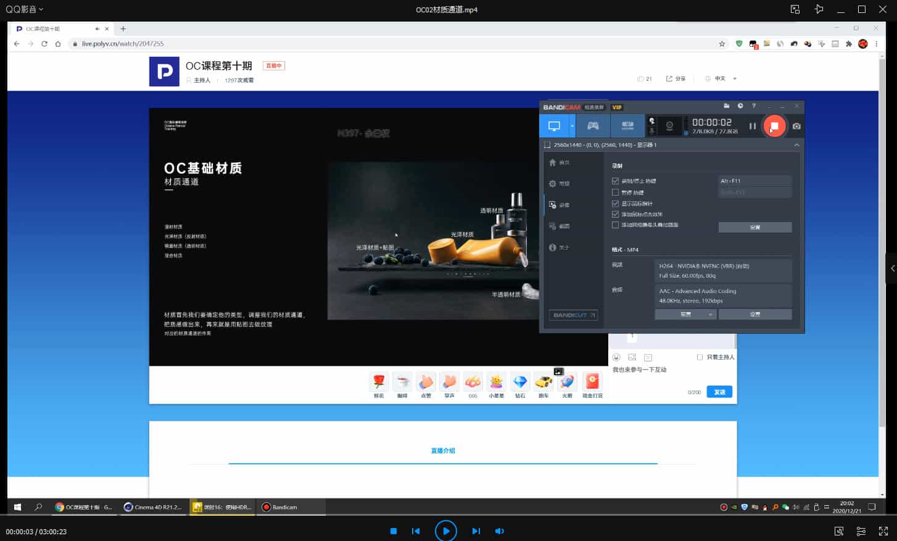Image resolution: width=897 pixels, height=541 pixels.
Task: Click the video progress bar above the controls
Action: 448,516
